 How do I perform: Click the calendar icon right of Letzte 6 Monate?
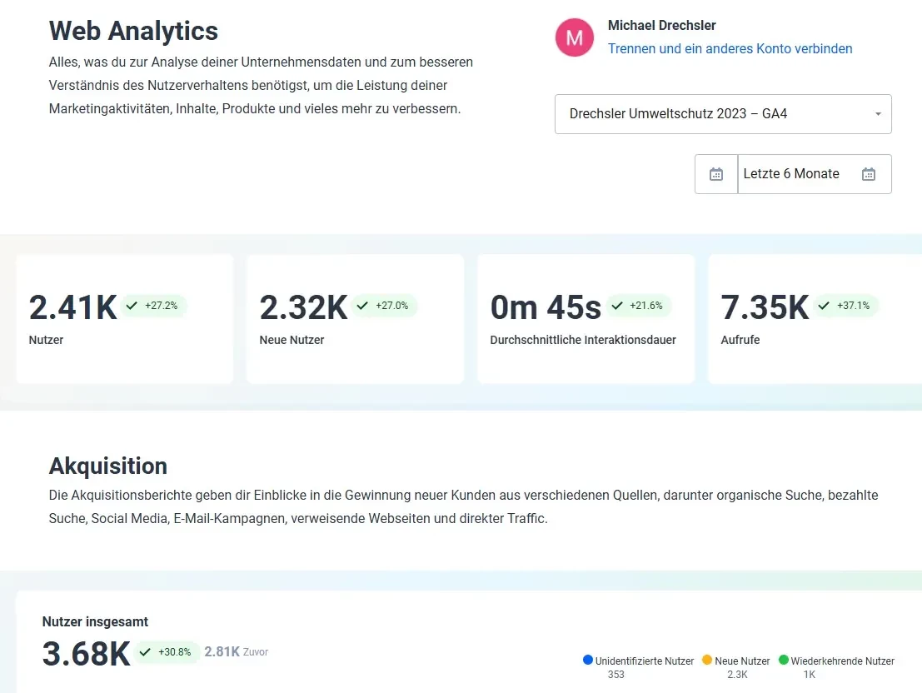pyautogui.click(x=869, y=174)
